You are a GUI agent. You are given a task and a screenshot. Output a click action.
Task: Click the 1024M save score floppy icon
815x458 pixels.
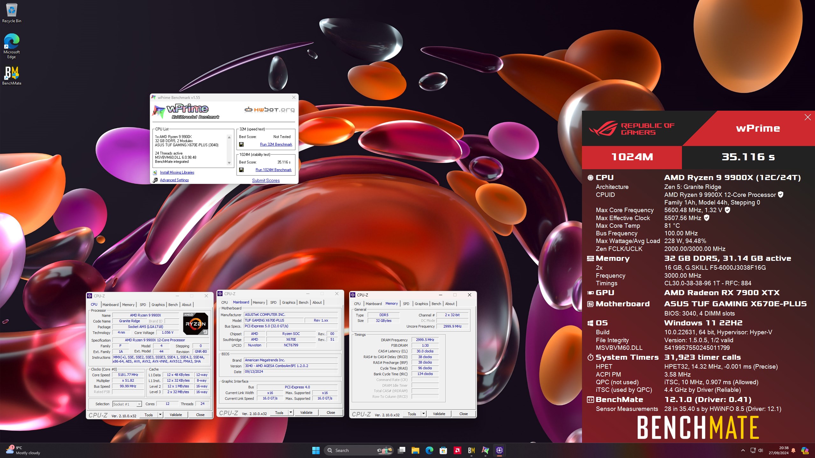pyautogui.click(x=241, y=170)
